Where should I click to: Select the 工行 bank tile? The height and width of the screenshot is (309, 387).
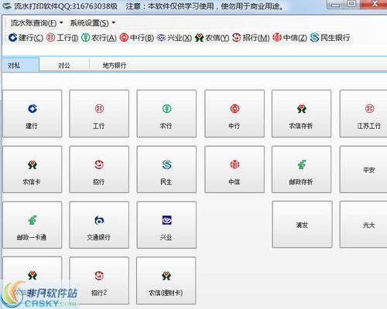pyautogui.click(x=99, y=114)
